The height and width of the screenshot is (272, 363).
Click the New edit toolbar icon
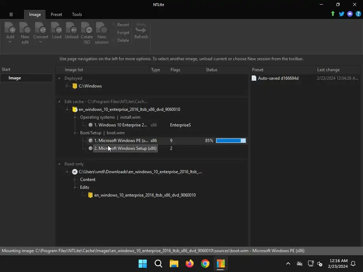tap(25, 28)
